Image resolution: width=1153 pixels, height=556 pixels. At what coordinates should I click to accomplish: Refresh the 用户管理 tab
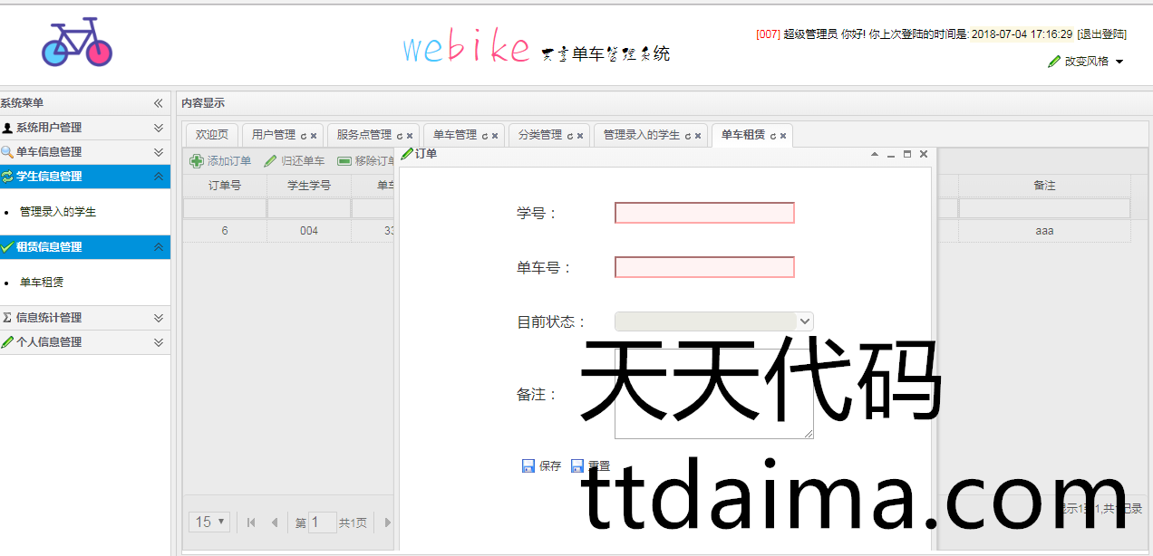305,136
